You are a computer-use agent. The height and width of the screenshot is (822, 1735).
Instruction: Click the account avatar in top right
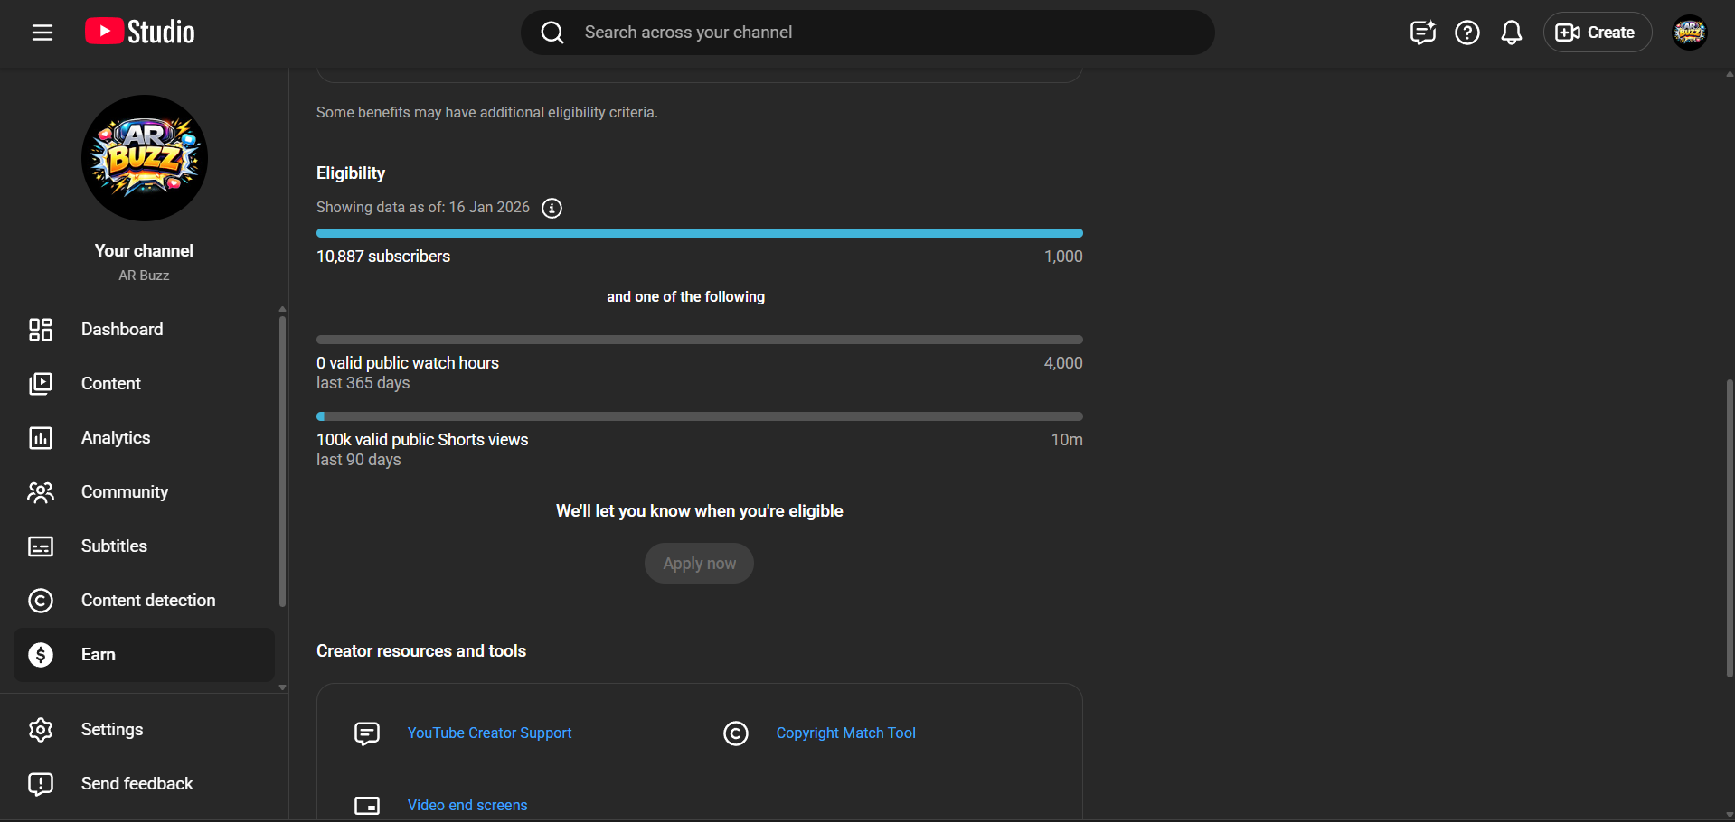pyautogui.click(x=1689, y=33)
